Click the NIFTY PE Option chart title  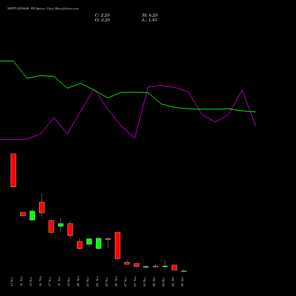pos(43,8)
